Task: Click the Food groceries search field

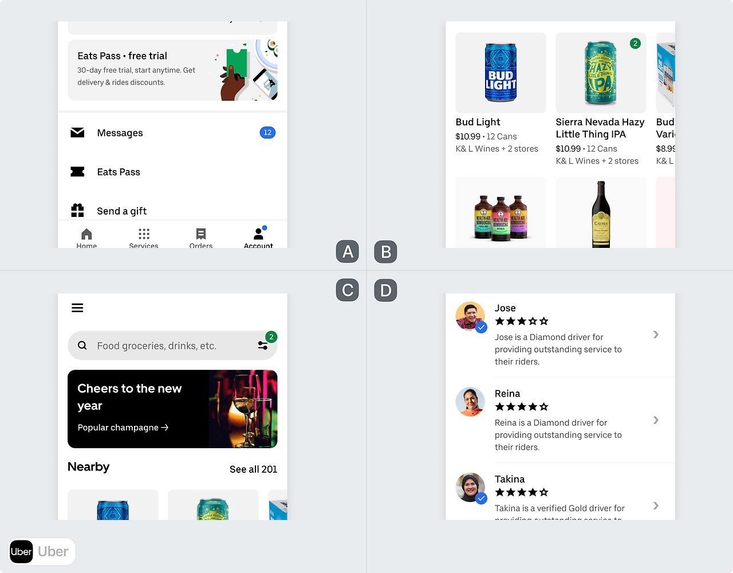Action: [172, 346]
